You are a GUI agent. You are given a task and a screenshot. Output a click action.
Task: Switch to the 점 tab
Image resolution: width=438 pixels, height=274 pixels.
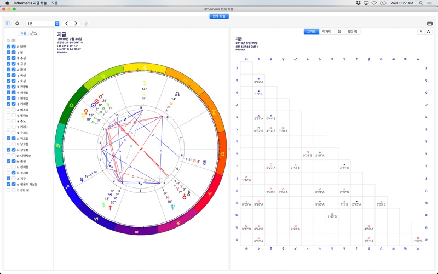tap(339, 32)
